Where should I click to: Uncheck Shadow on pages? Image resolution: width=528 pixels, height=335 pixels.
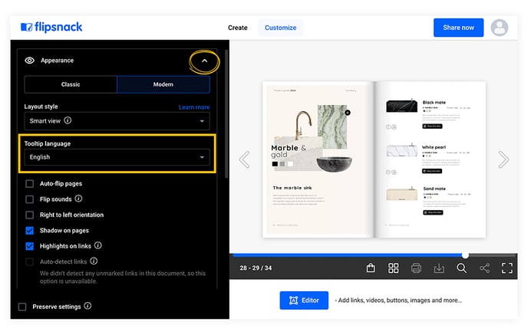30,231
